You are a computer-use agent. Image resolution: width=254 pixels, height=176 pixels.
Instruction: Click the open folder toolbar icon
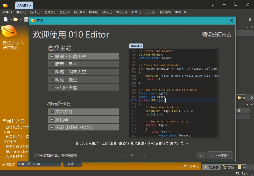[16, 19]
